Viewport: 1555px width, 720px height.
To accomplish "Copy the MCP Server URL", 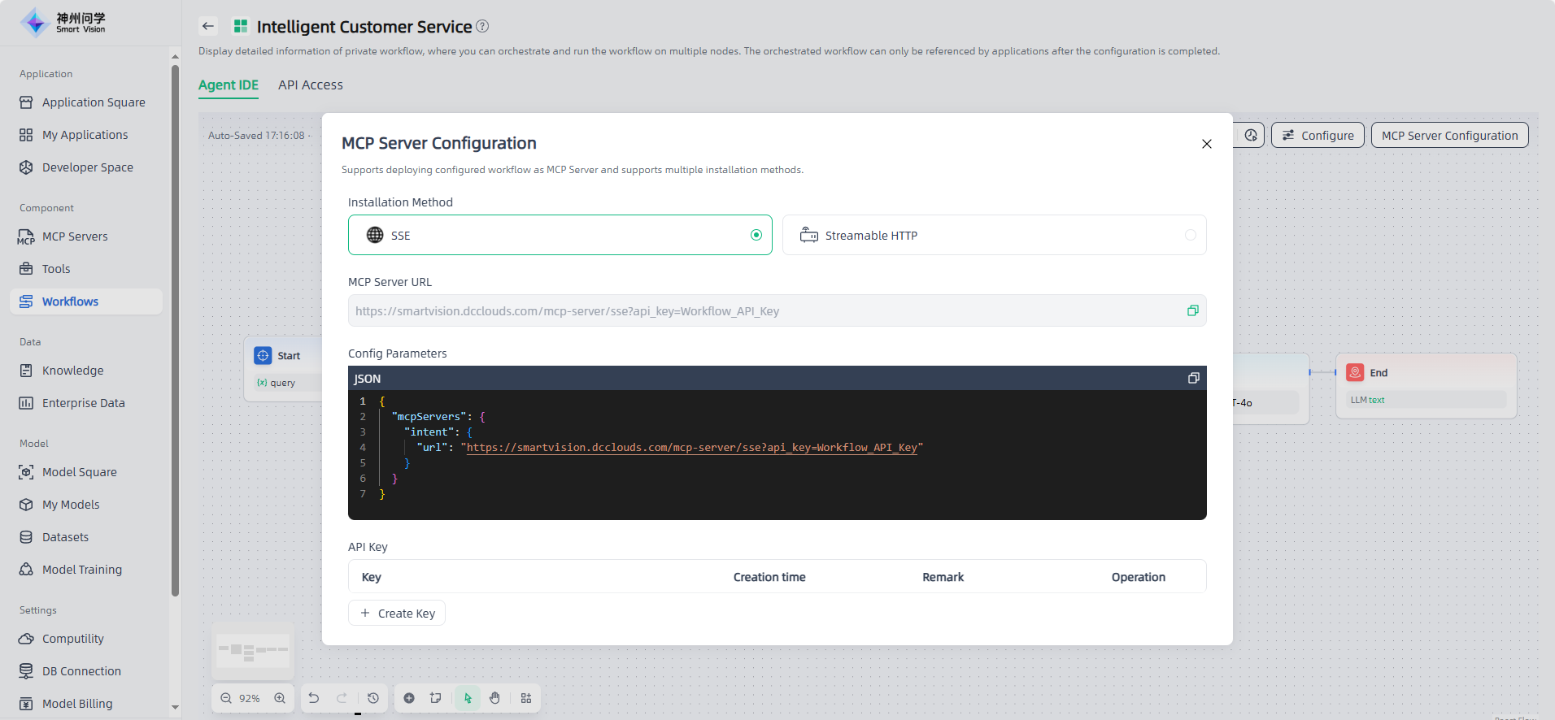I will click(1192, 310).
